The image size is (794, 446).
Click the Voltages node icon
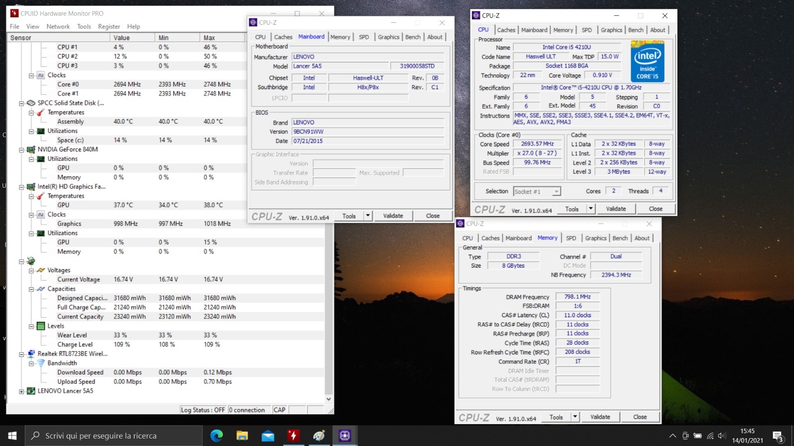tap(41, 270)
